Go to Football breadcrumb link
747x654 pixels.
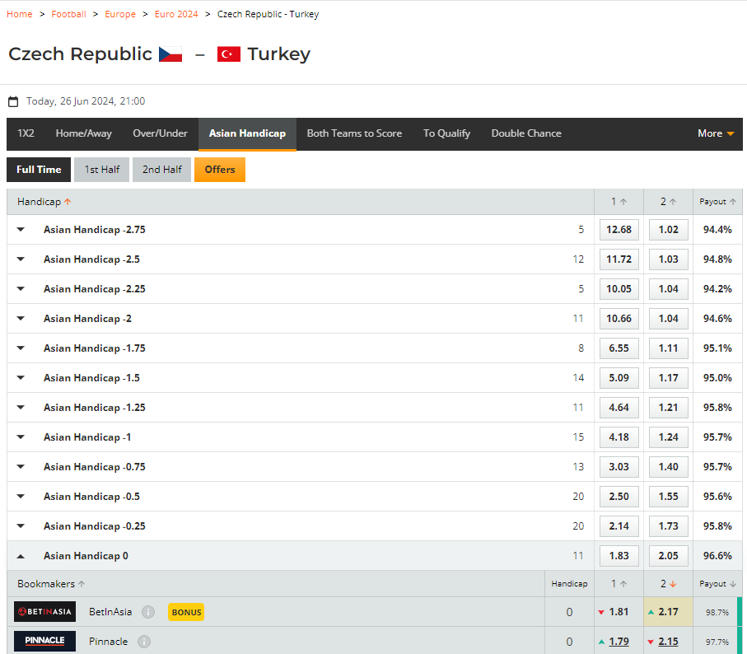click(x=68, y=14)
